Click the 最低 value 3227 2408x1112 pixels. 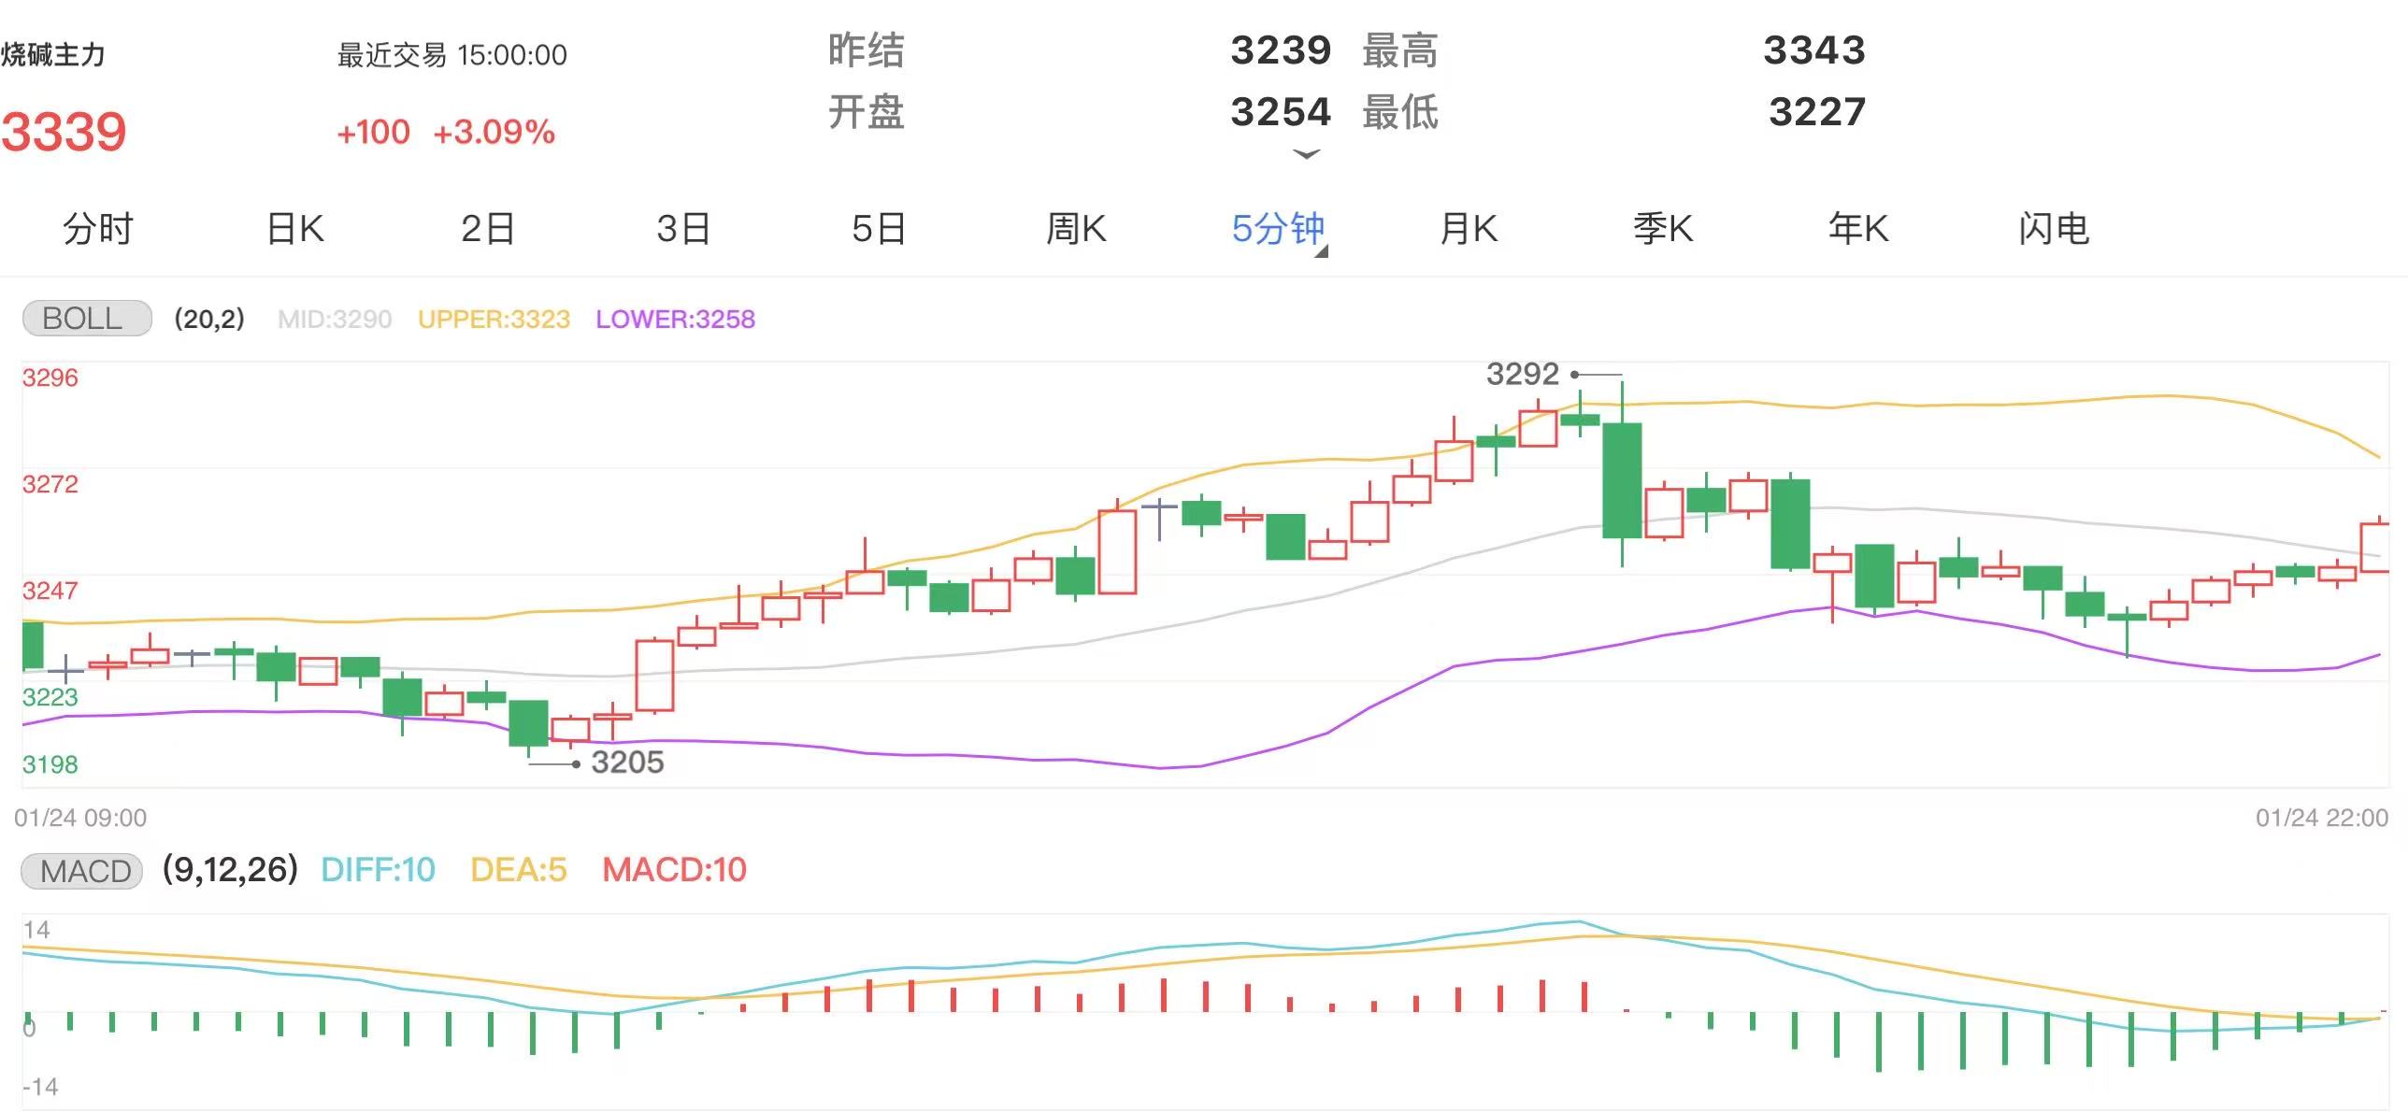[1817, 112]
